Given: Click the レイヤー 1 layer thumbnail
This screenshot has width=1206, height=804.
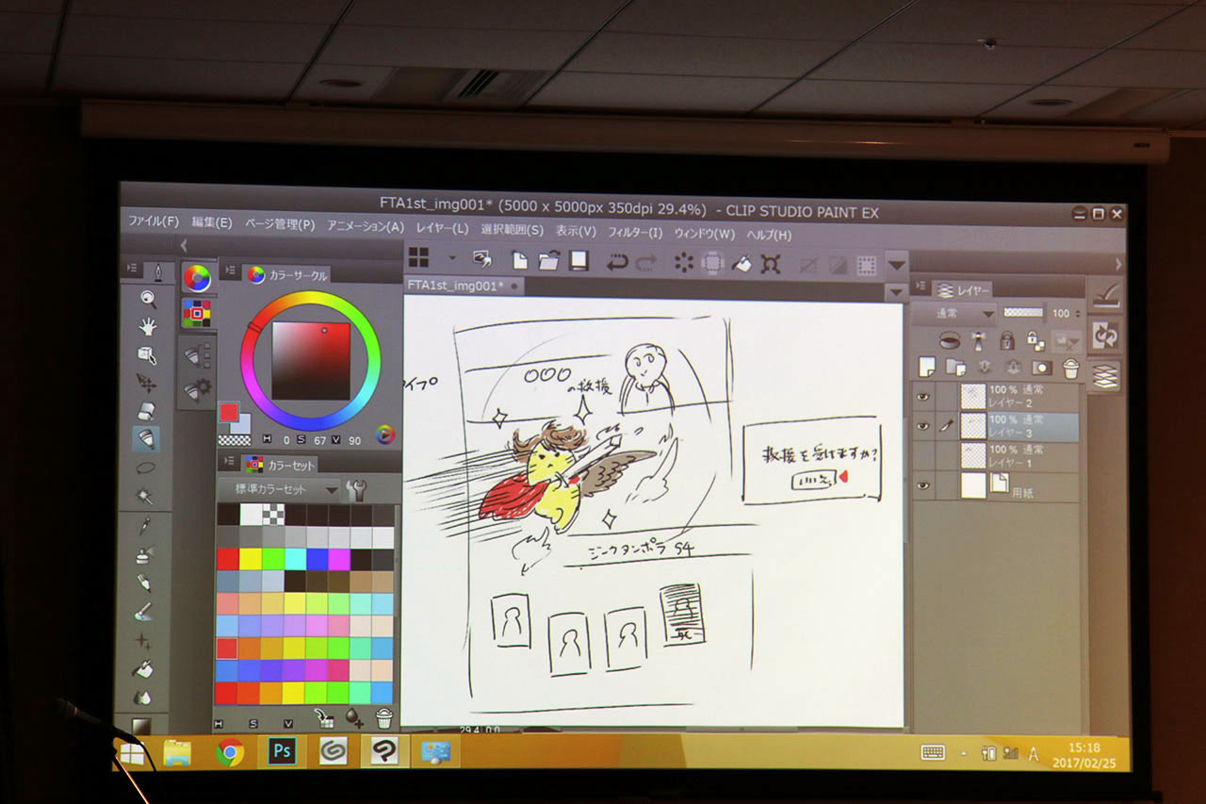Looking at the screenshot, I should [973, 455].
